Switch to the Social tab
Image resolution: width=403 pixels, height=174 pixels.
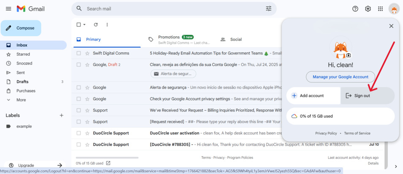point(236,40)
